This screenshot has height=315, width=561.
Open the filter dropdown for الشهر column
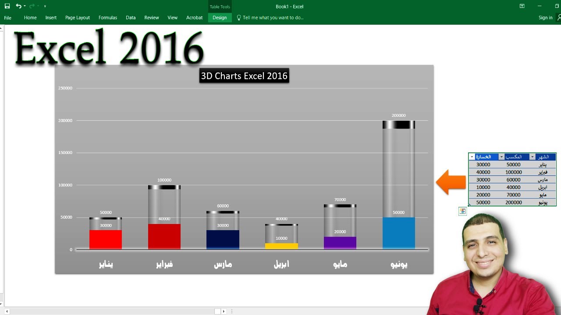tap(533, 157)
